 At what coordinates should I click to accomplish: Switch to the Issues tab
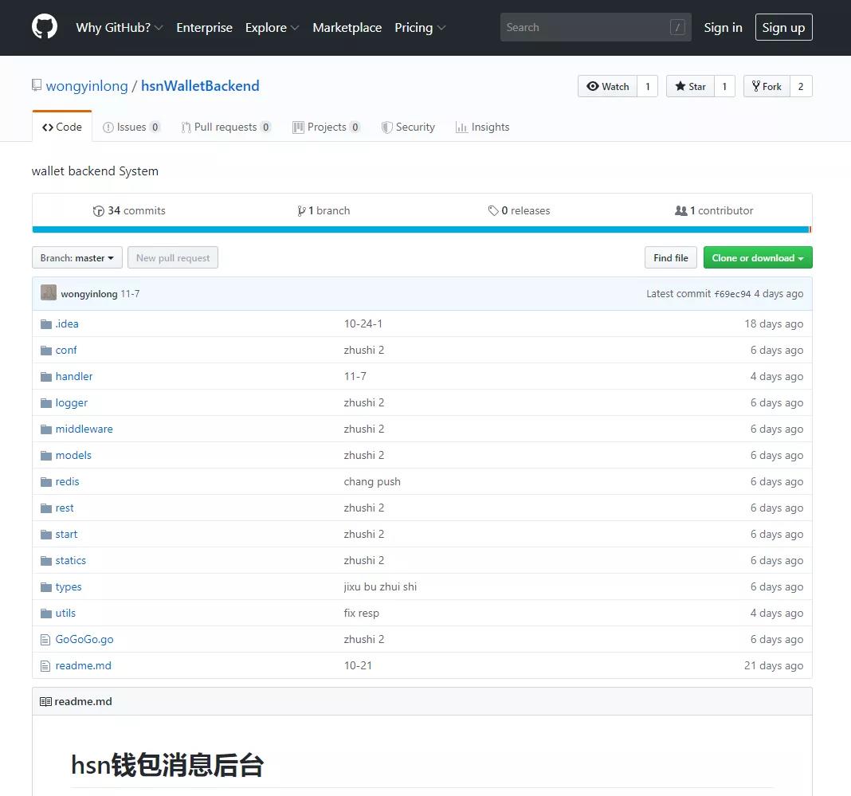click(131, 127)
